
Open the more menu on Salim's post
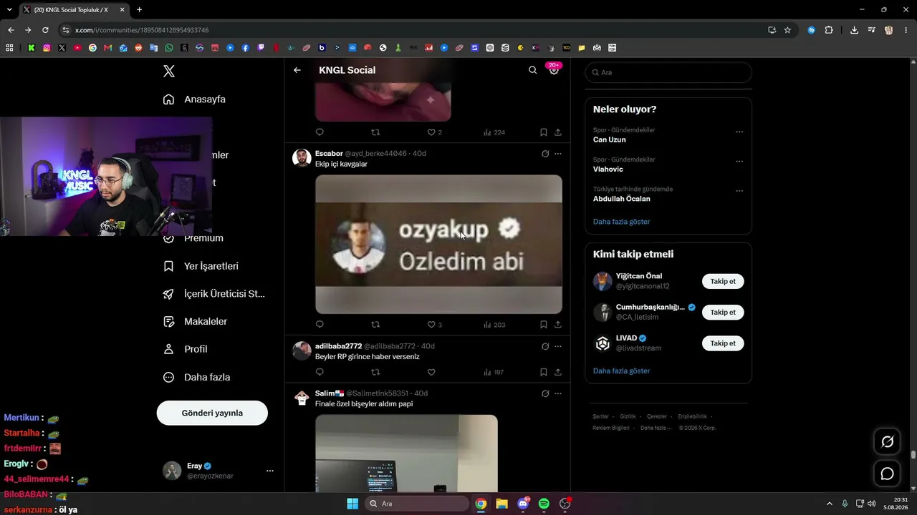pyautogui.click(x=558, y=393)
